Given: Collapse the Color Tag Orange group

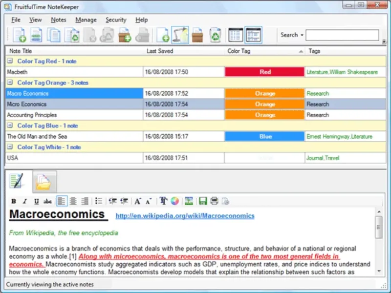Looking at the screenshot, I should pos(10,83).
